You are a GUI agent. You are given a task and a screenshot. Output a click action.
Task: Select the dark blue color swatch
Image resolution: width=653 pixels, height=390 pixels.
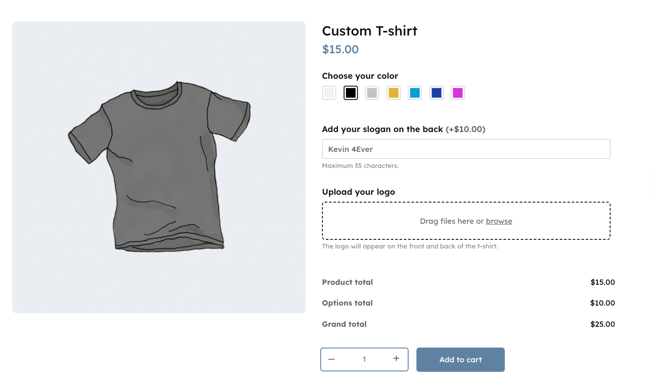pyautogui.click(x=436, y=93)
